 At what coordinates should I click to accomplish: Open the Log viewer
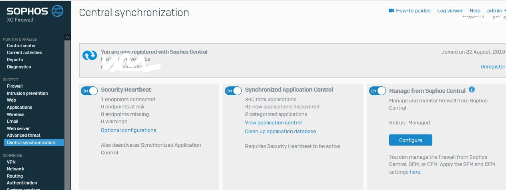click(450, 11)
